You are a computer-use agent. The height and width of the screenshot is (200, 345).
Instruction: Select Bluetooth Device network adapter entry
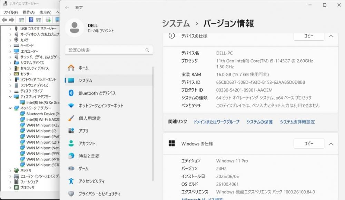point(40,114)
